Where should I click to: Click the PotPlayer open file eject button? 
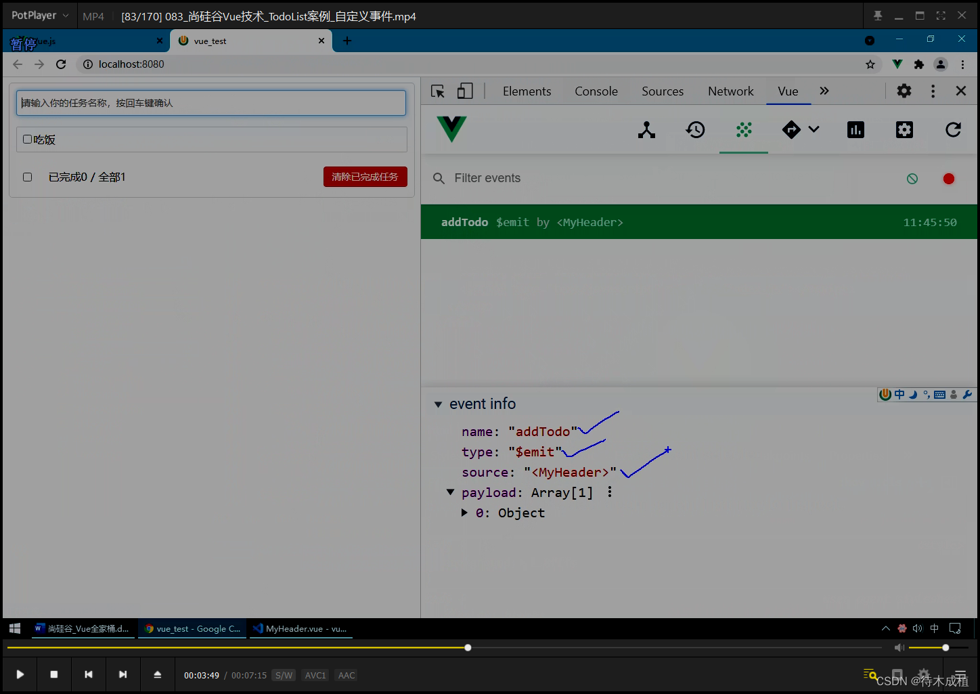pos(157,674)
